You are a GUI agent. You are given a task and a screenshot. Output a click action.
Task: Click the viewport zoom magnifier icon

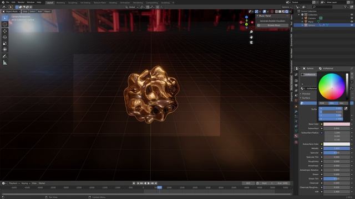251,32
